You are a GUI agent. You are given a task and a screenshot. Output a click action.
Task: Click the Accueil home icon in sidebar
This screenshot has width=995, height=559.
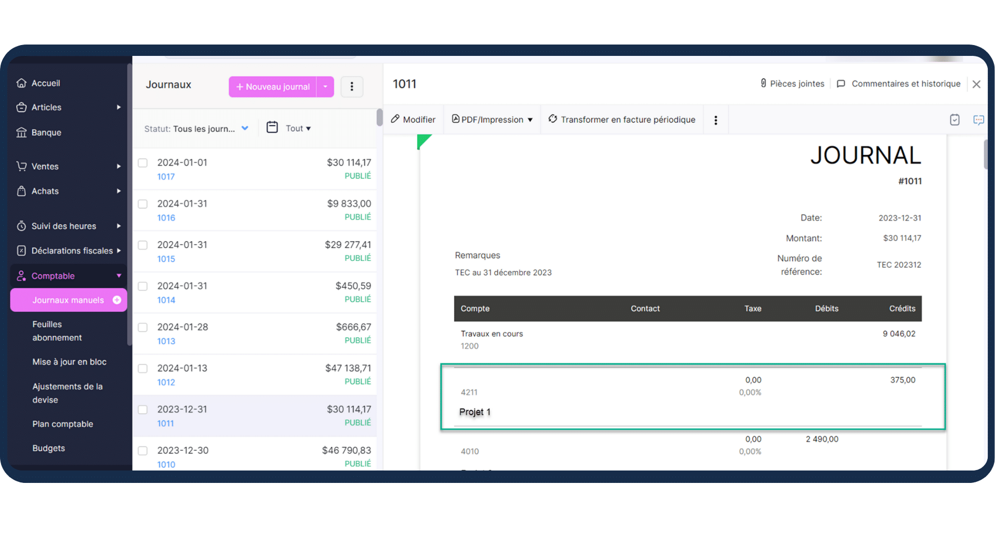click(x=21, y=83)
